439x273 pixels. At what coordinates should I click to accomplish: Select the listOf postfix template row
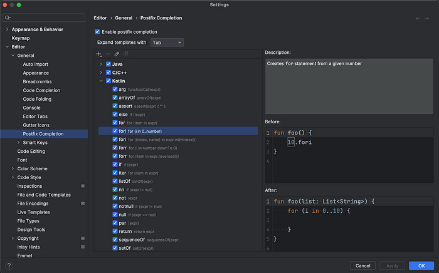(127, 181)
